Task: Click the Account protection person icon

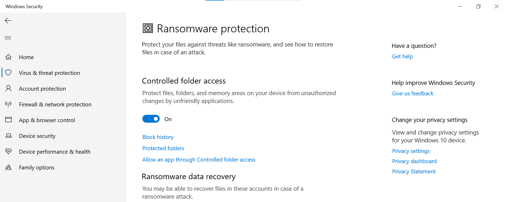Action: tap(8, 89)
